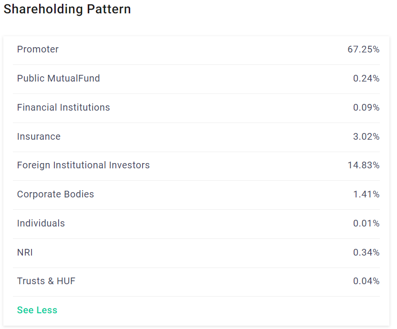Image resolution: width=397 pixels, height=329 pixels.
Task: Select the Individuals row label
Action: point(41,223)
